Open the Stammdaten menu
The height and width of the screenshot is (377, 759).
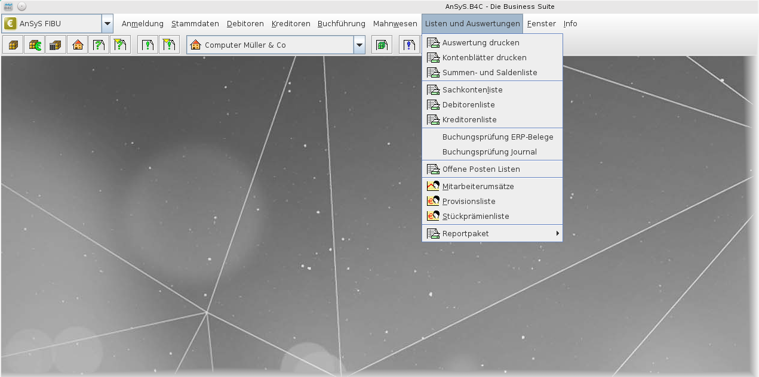click(x=195, y=24)
